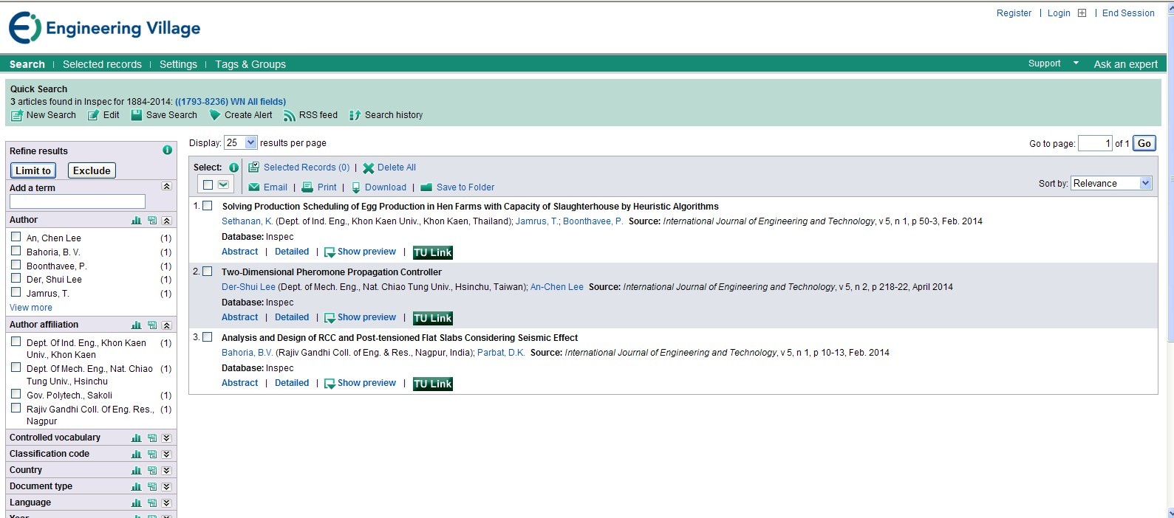1174x518 pixels.
Task: Open View more authors link
Action: (x=31, y=308)
